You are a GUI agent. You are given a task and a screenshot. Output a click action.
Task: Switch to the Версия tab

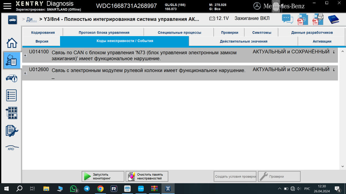(x=42, y=41)
